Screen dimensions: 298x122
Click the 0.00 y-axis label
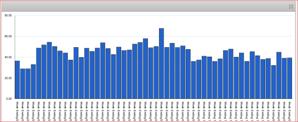[9, 99]
